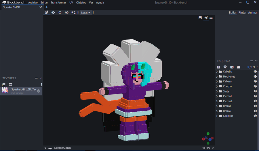This screenshot has height=151, width=259.
Task: Hide the Cabeza group
Action: (255, 81)
